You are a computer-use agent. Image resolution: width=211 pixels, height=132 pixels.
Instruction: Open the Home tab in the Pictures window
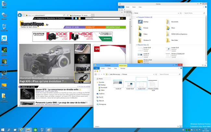[103, 68]
